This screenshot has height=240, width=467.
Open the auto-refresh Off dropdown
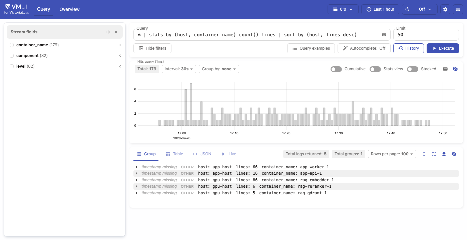coord(425,9)
